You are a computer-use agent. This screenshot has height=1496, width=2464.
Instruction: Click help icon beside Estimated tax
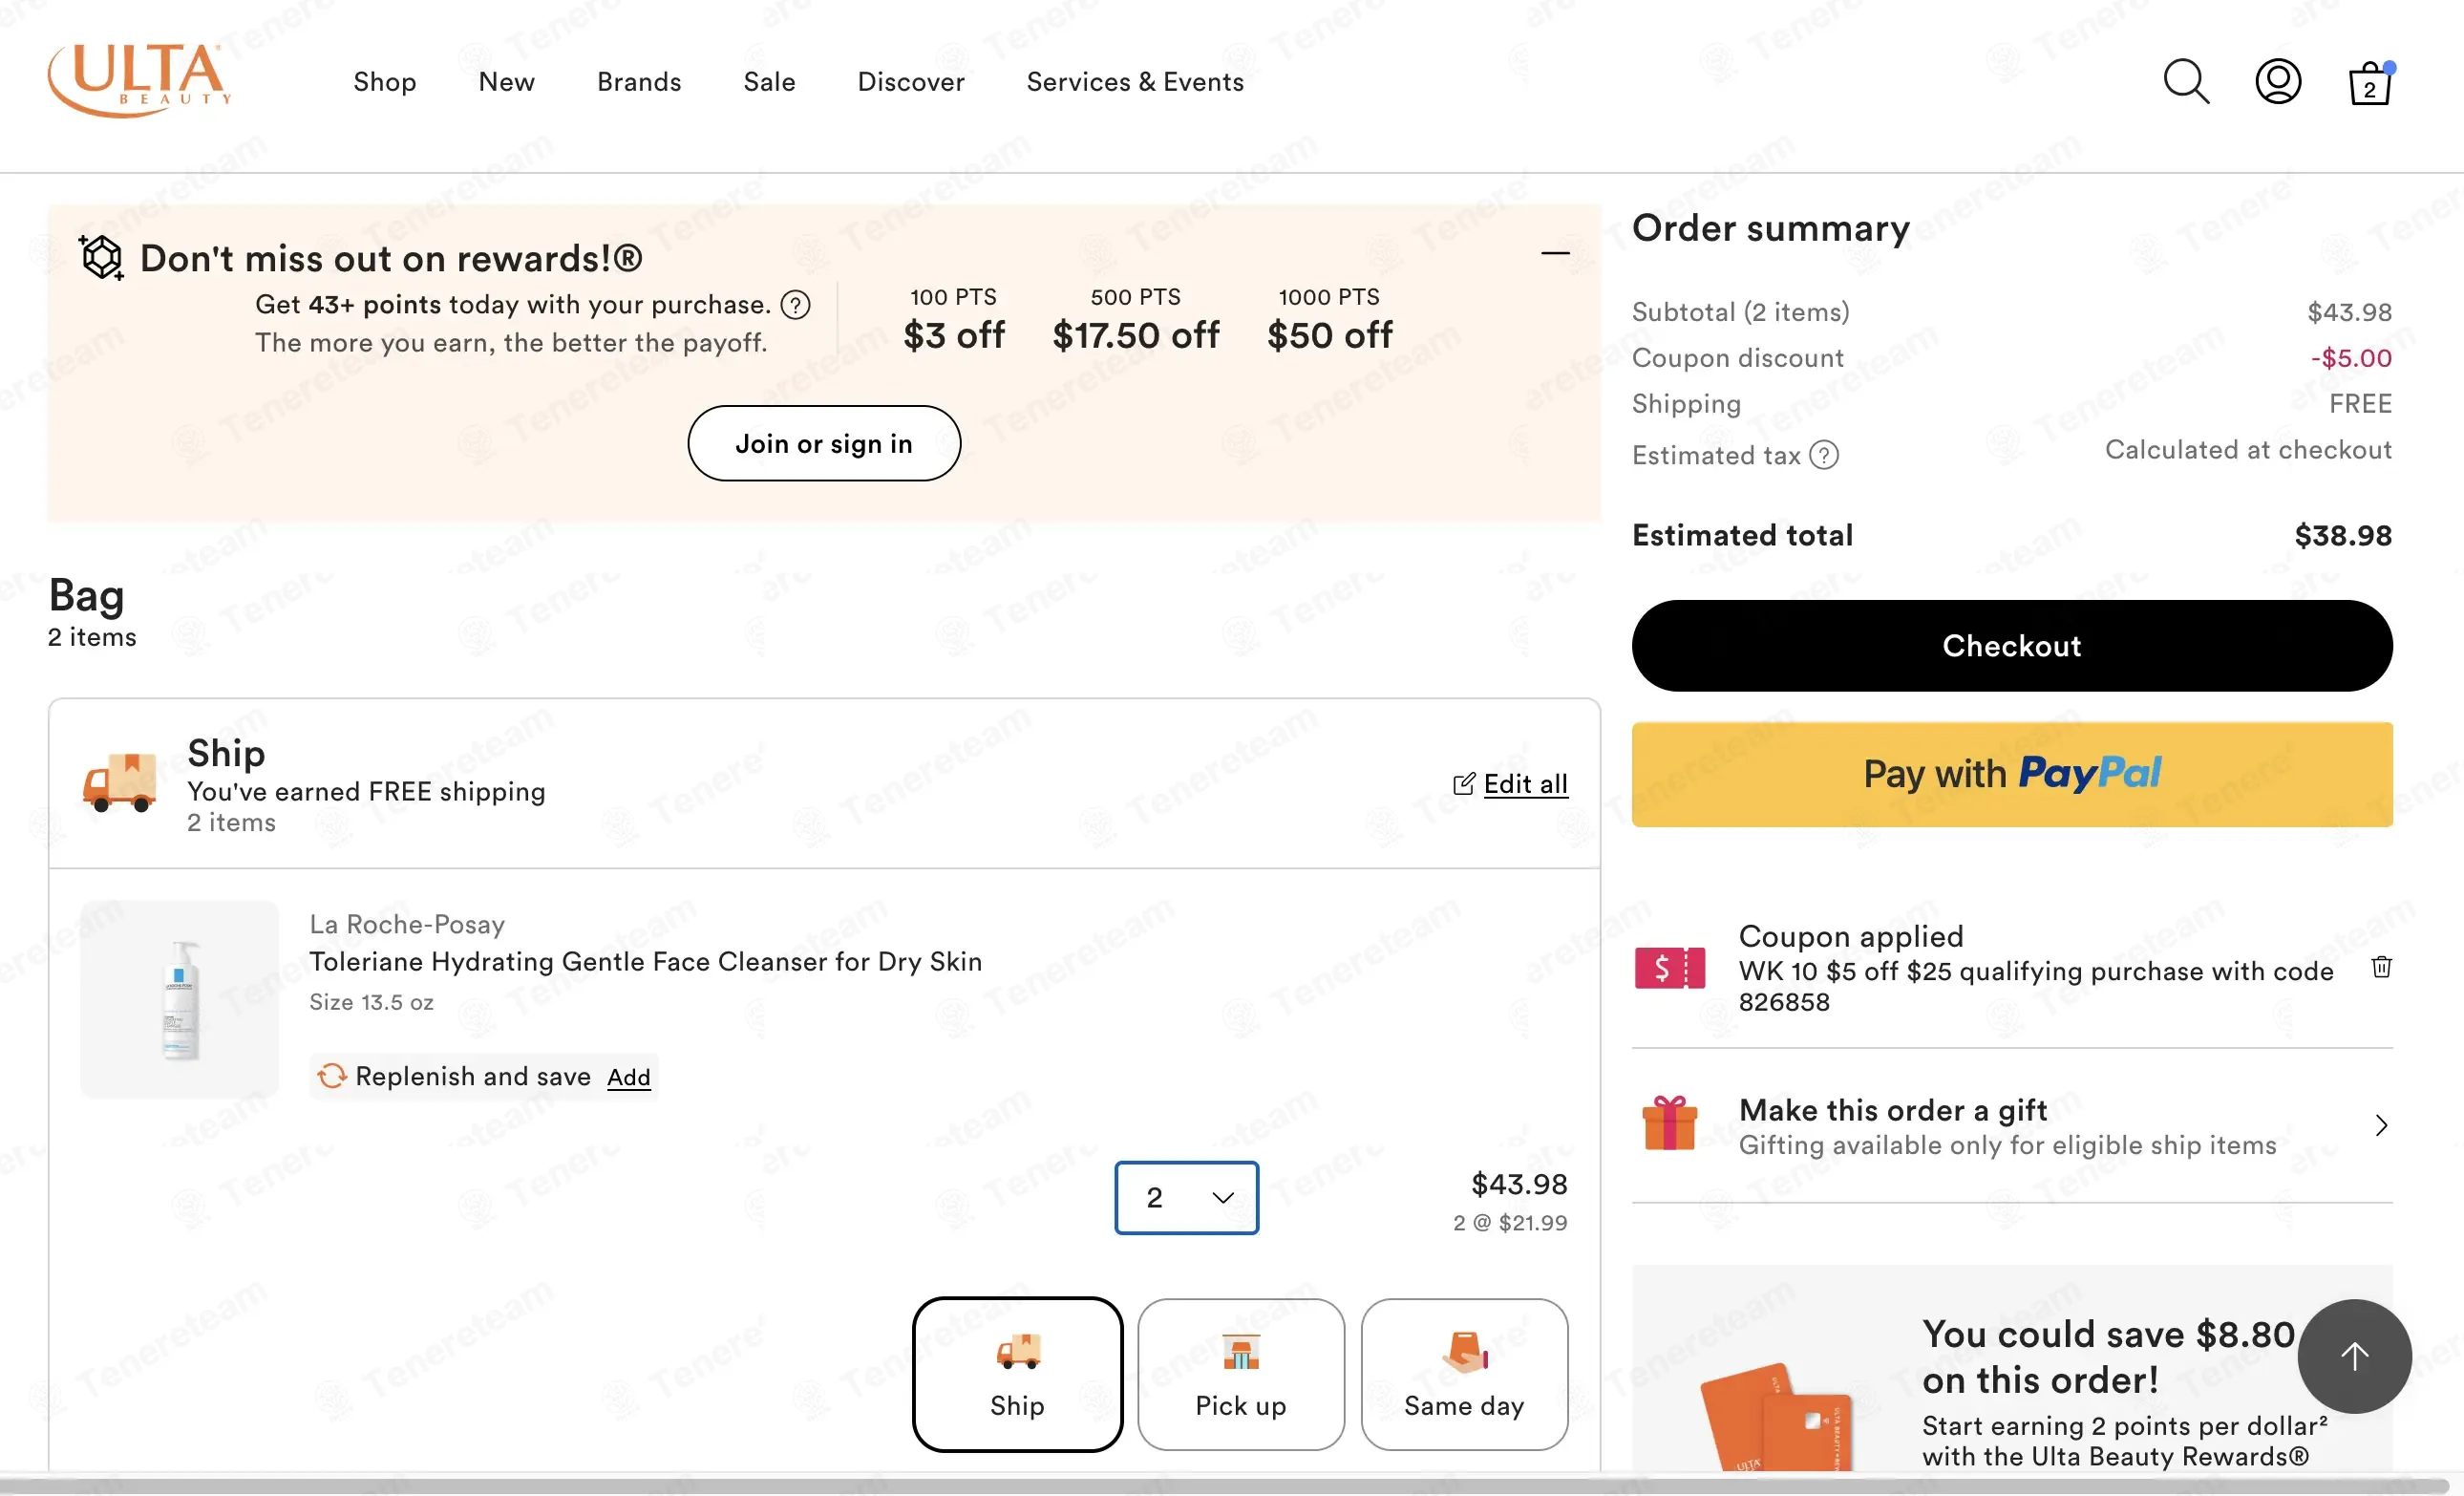click(1824, 456)
